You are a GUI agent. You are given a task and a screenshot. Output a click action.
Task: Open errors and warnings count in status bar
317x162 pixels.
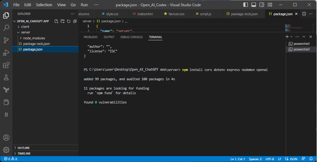pos(11,159)
